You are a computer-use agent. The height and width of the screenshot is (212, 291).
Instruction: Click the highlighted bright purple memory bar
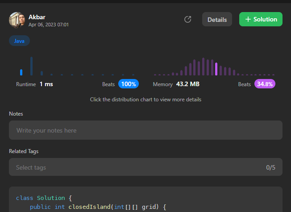tap(216, 69)
